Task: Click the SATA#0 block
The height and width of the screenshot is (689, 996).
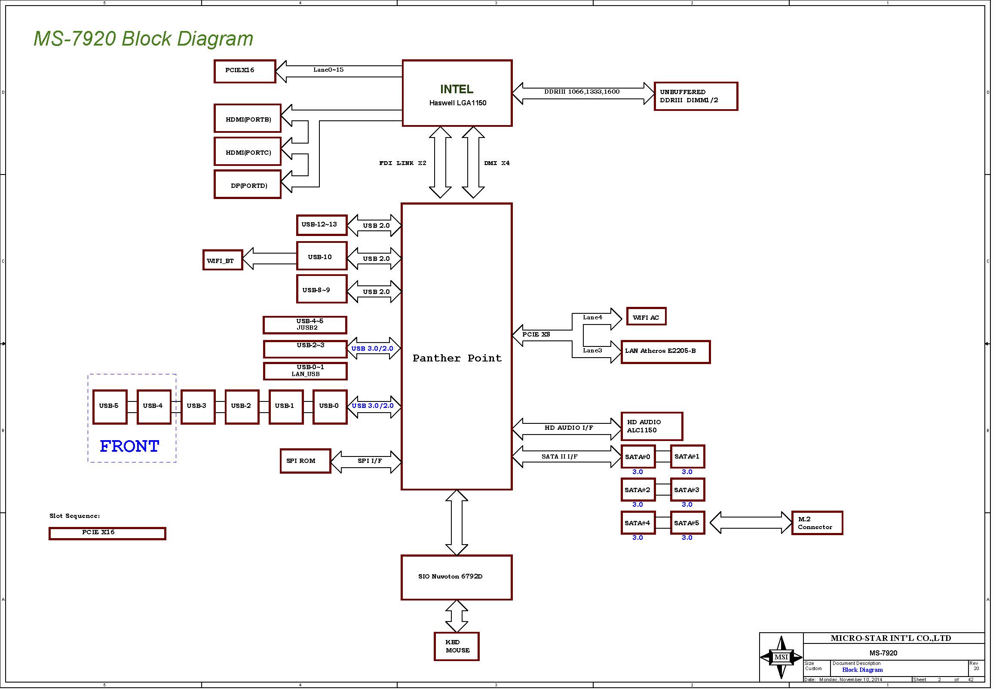Action: pyautogui.click(x=638, y=457)
